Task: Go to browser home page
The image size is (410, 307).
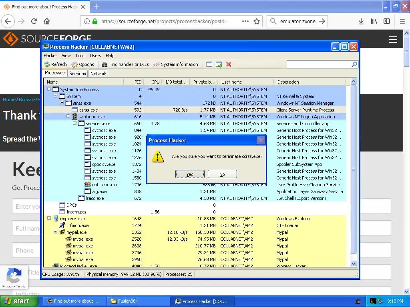Action: [x=47, y=22]
